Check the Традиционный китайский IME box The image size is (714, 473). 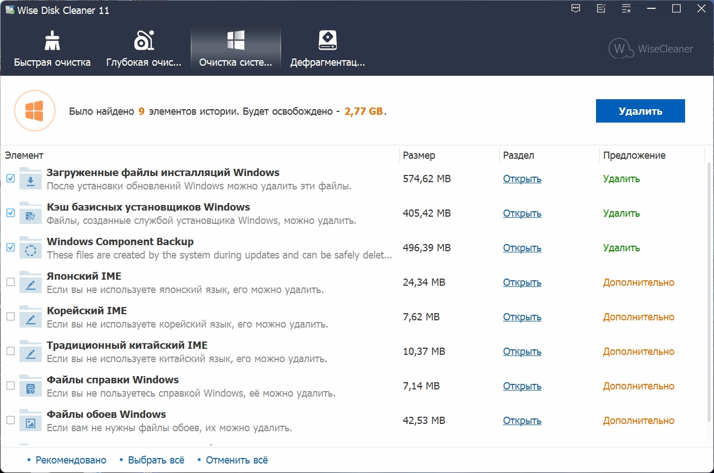[11, 351]
